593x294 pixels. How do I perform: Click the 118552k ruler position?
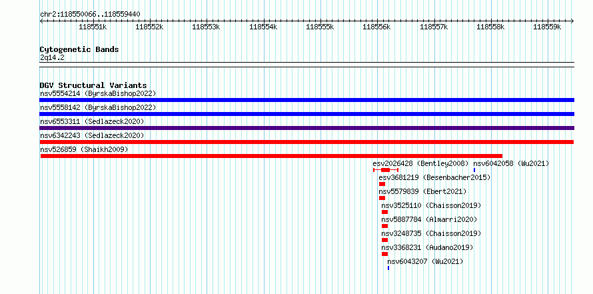[x=149, y=27]
